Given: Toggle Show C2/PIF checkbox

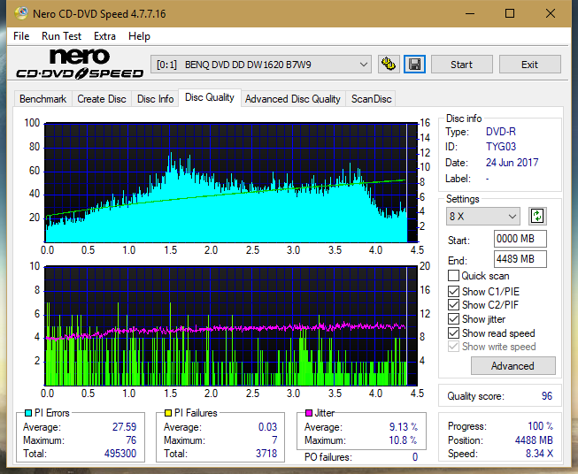Looking at the screenshot, I should 453,305.
